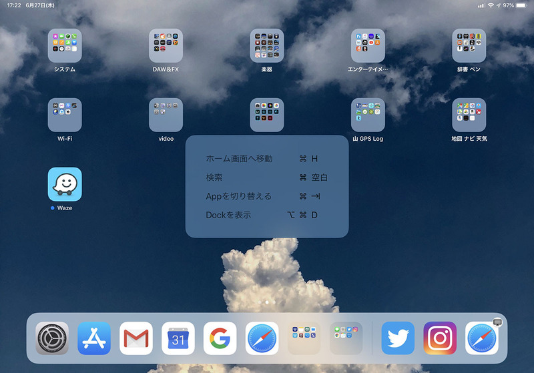Open the unnamed folder above the shortcut panel
This screenshot has height=373, width=534.
pyautogui.click(x=266, y=115)
